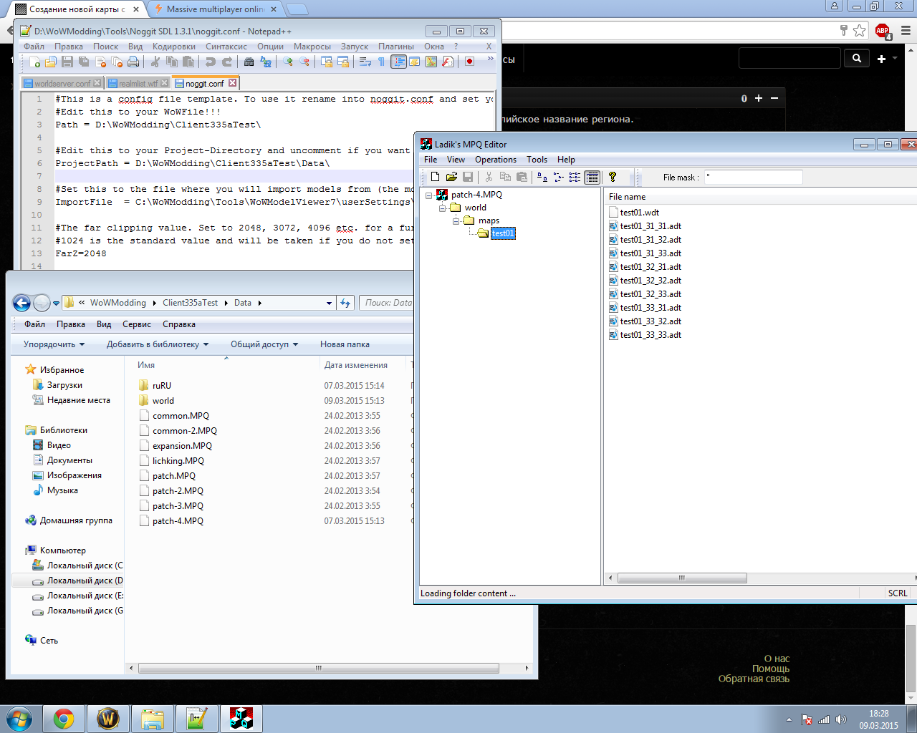The image size is (917, 733).
Task: Collapse the world folder tree node
Action: 442,208
